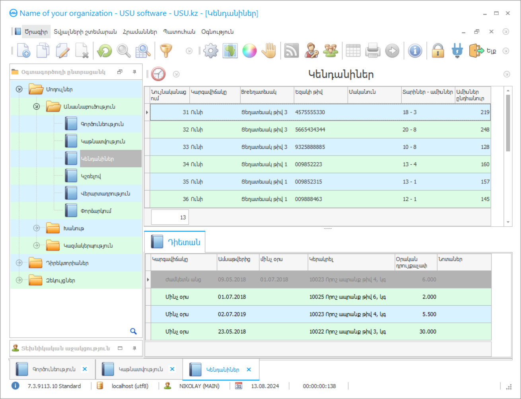Close the Կաթնատվություն bottom tab
The height and width of the screenshot is (399, 521).
click(x=172, y=369)
